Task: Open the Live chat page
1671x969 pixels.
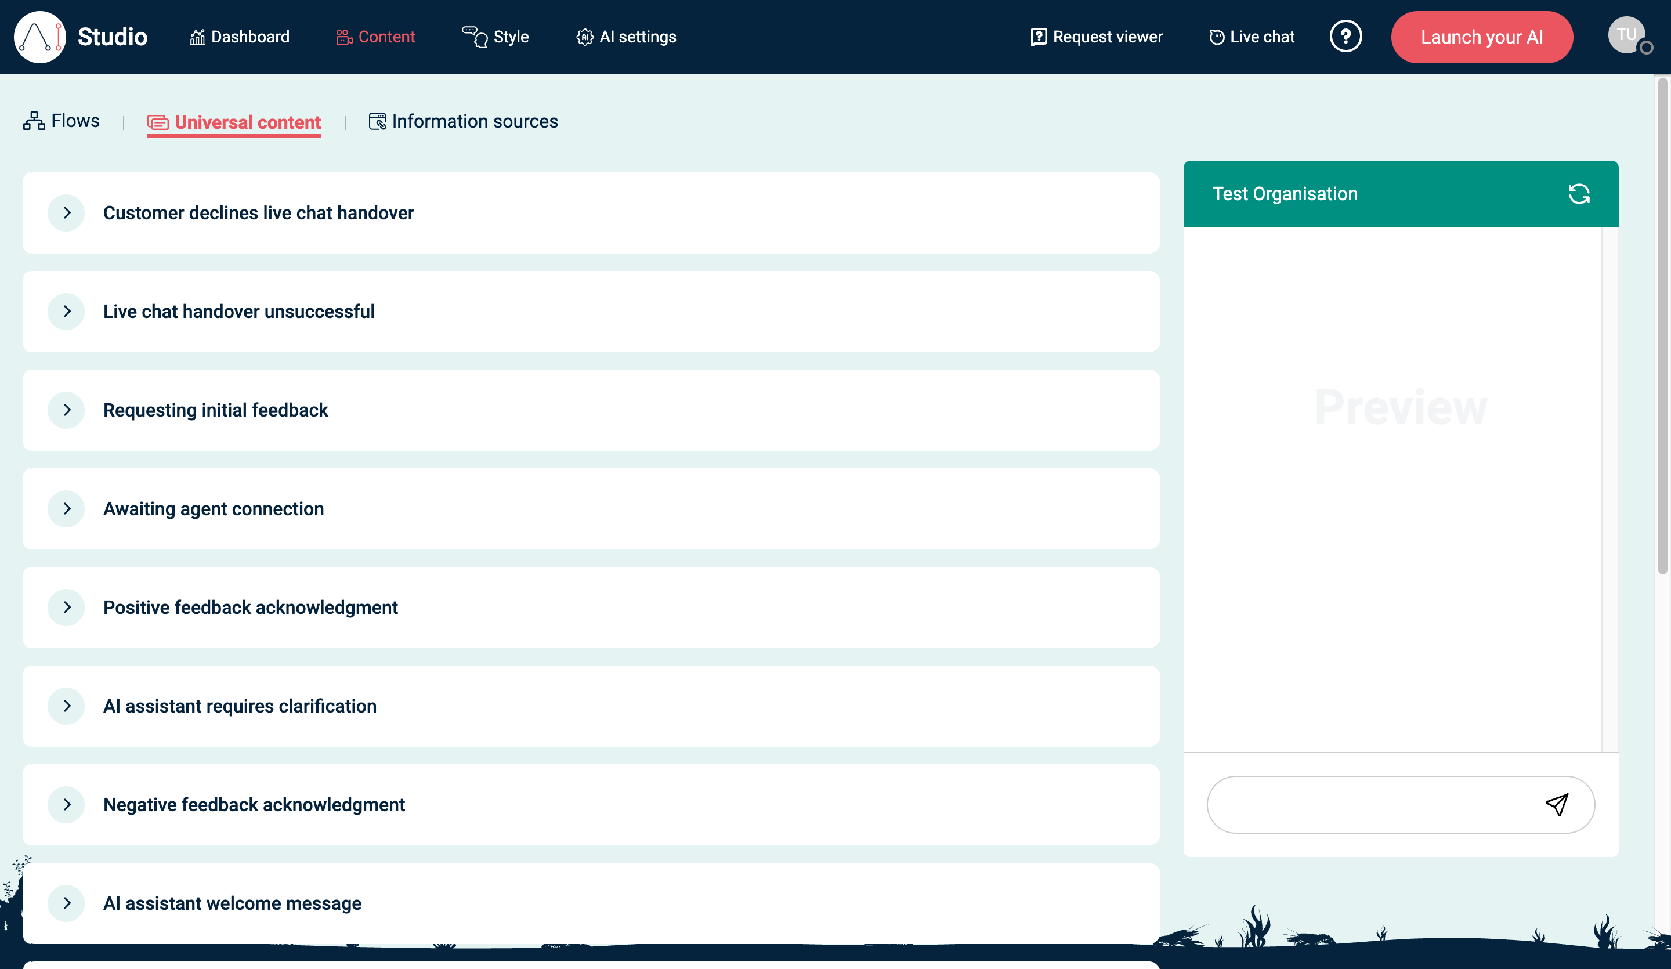Action: click(x=1252, y=37)
